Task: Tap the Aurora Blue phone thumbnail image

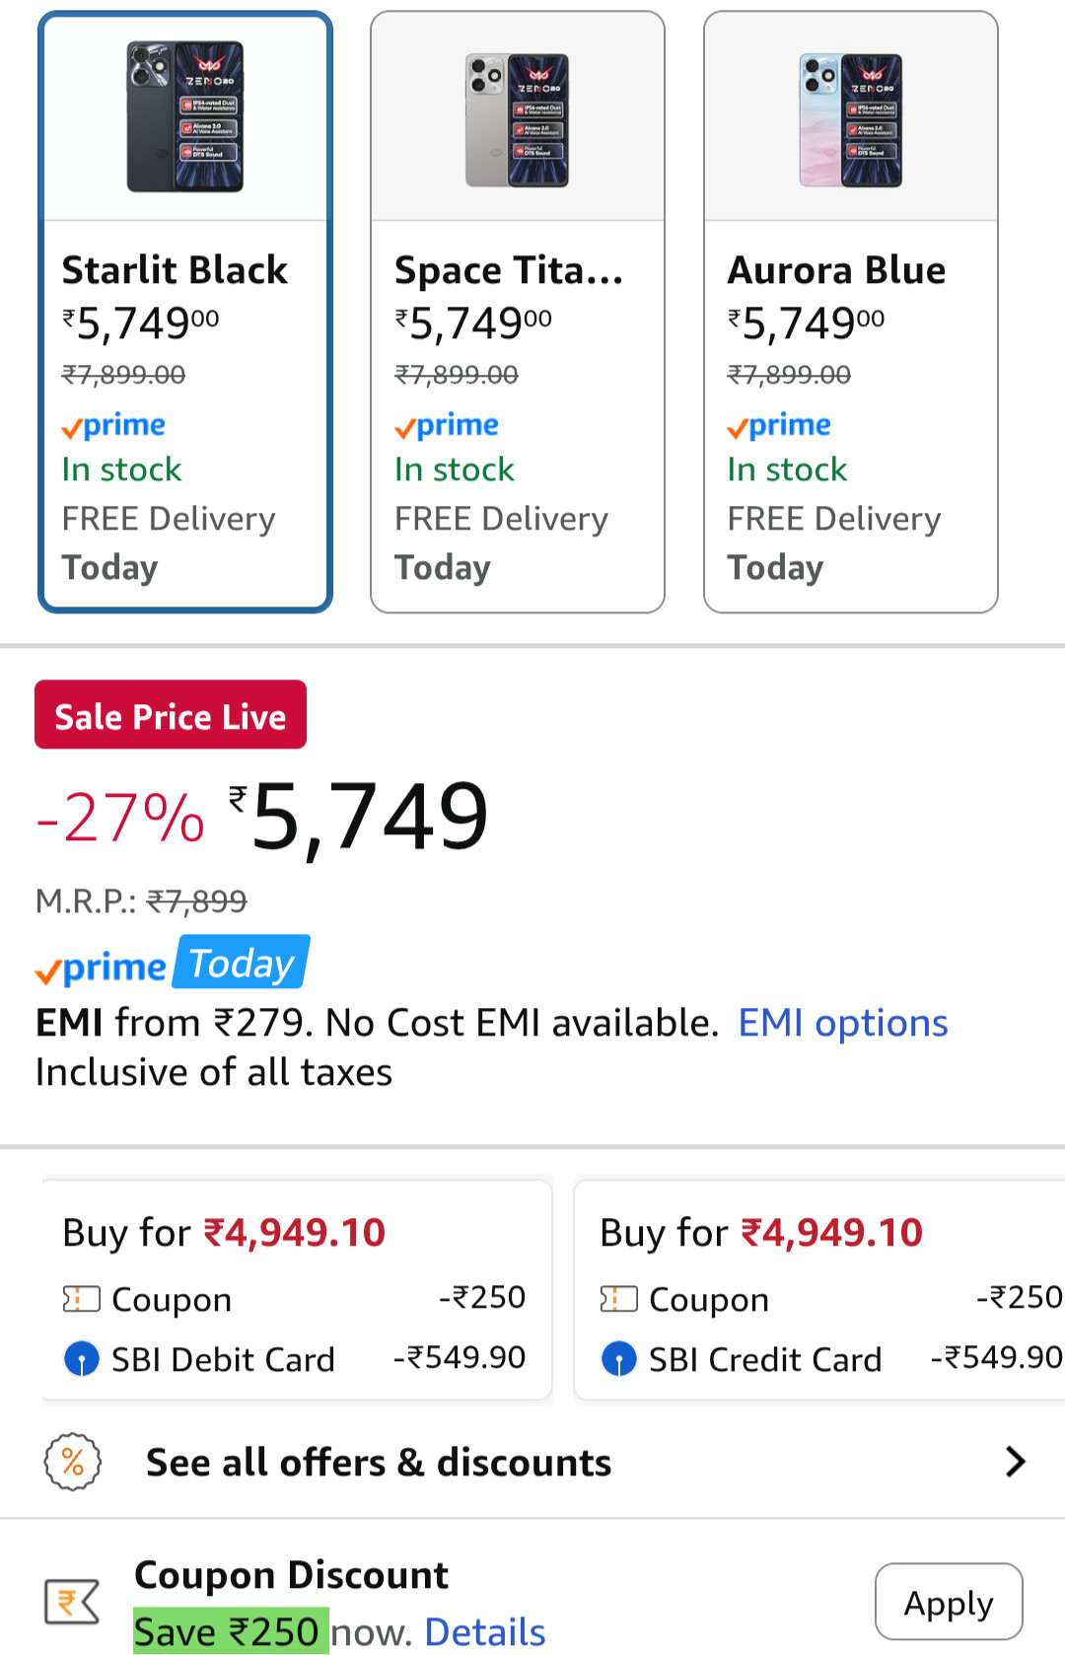Action: pos(851,120)
